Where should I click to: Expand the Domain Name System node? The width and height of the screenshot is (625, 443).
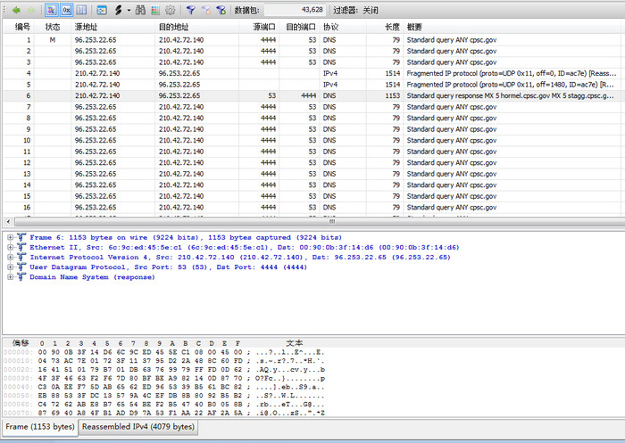coord(10,277)
